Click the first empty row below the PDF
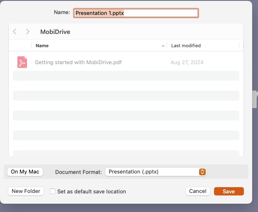This screenshot has width=258, height=212. click(126, 76)
